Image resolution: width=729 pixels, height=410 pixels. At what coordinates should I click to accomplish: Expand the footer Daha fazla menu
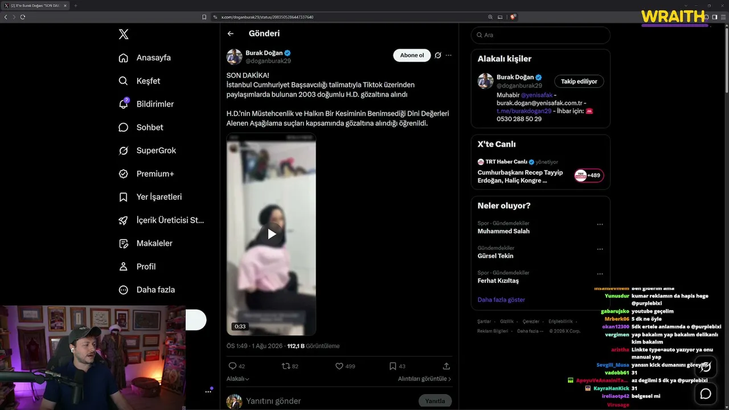click(530, 331)
